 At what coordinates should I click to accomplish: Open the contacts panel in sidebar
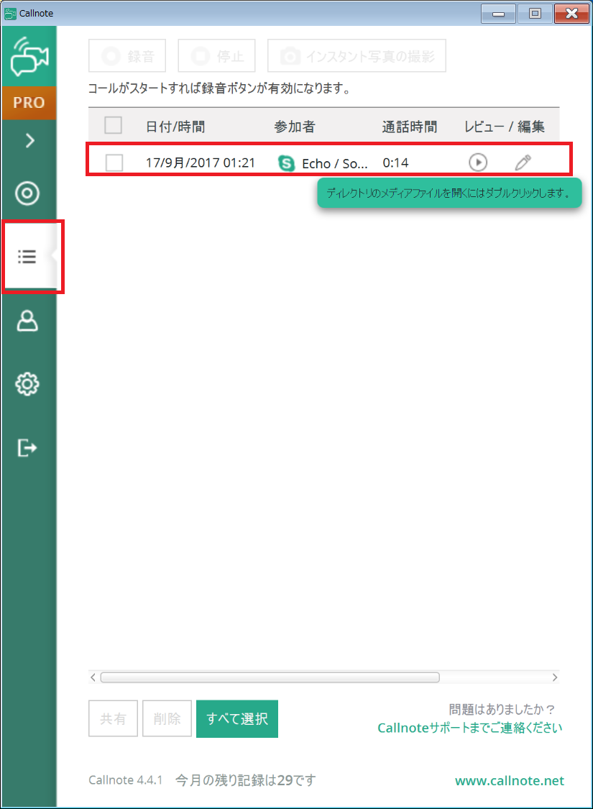coord(27,321)
